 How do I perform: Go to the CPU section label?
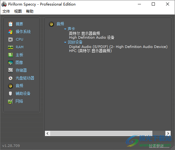pos(20,39)
